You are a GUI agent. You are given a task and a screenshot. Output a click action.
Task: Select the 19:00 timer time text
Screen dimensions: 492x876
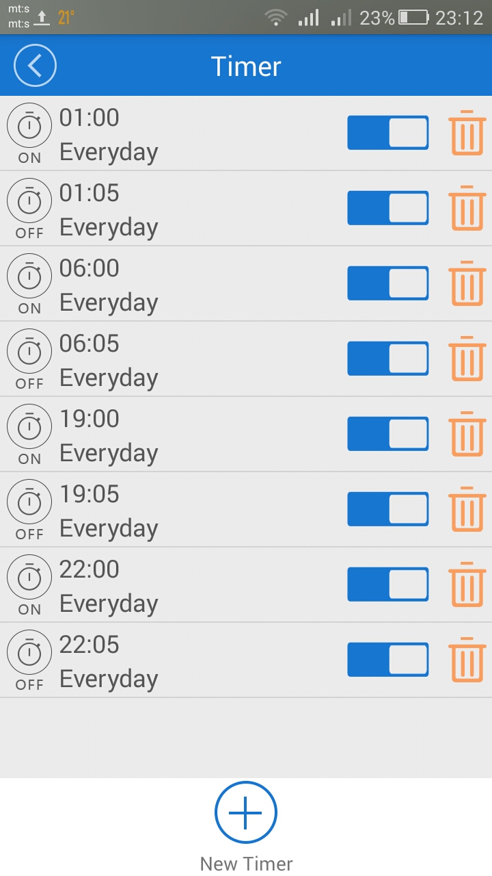(x=90, y=419)
